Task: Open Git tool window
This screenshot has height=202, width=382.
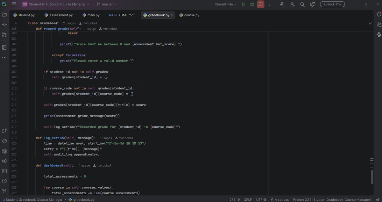Action: 4,191
